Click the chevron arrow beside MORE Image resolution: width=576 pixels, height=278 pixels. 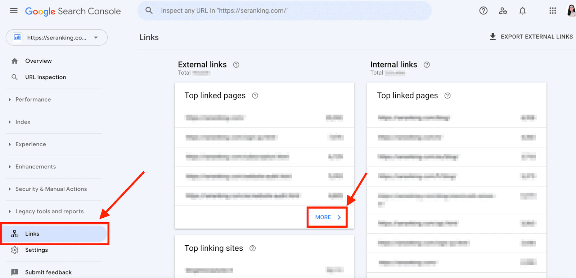(339, 217)
